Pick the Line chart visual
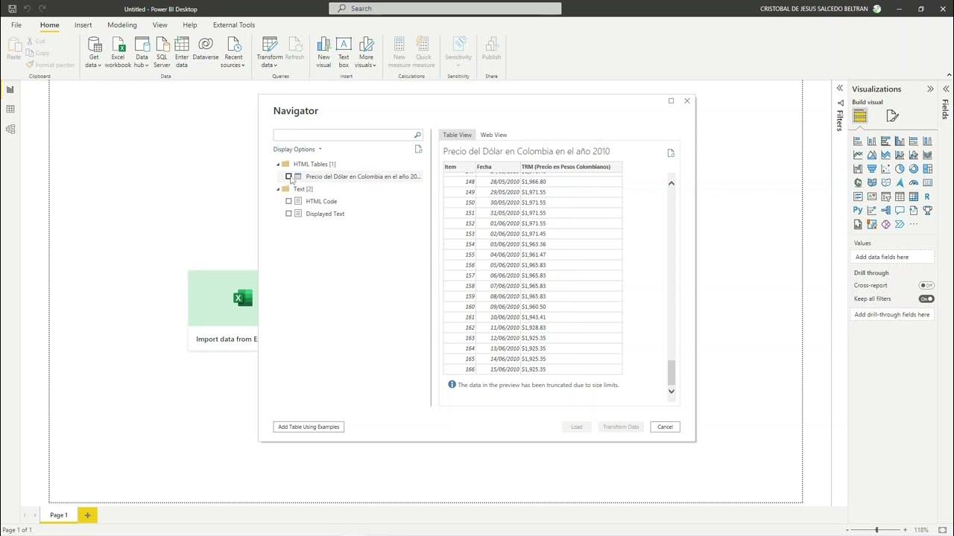954x536 pixels. click(858, 156)
